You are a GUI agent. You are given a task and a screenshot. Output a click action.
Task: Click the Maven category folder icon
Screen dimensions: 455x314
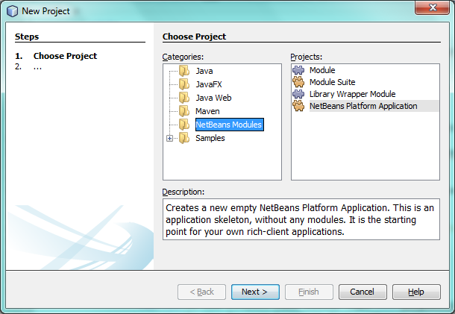[x=184, y=111]
